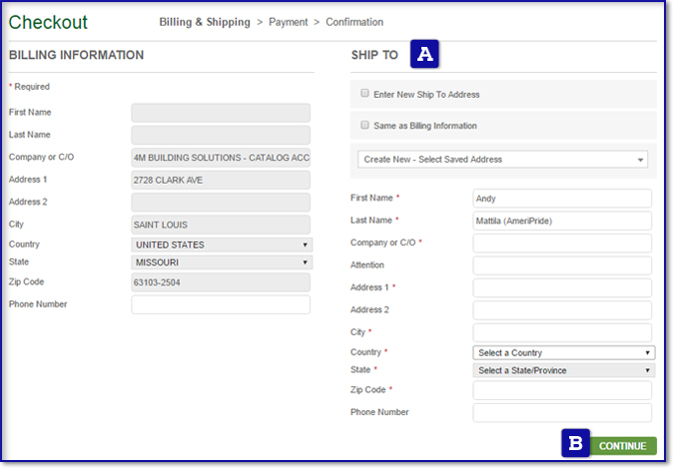This screenshot has width=674, height=474.
Task: Go to Billing & Shipping step
Action: 207,22
